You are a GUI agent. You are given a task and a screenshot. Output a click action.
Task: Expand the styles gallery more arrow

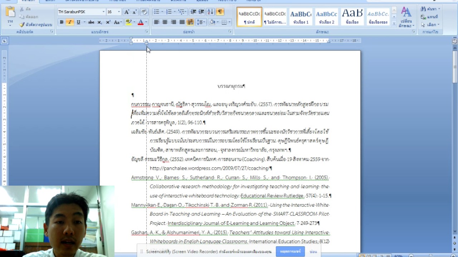(x=394, y=24)
